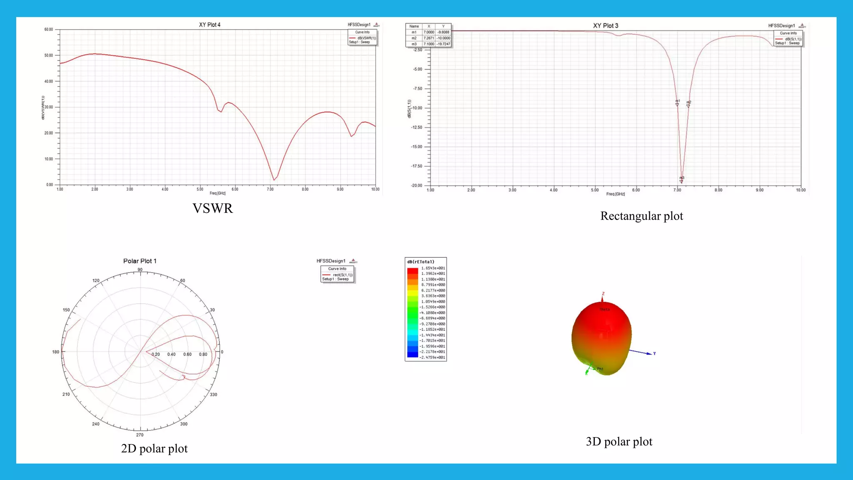The image size is (853, 480).
Task: Click the Ansoft logo on XY Plot 4
Action: (377, 25)
